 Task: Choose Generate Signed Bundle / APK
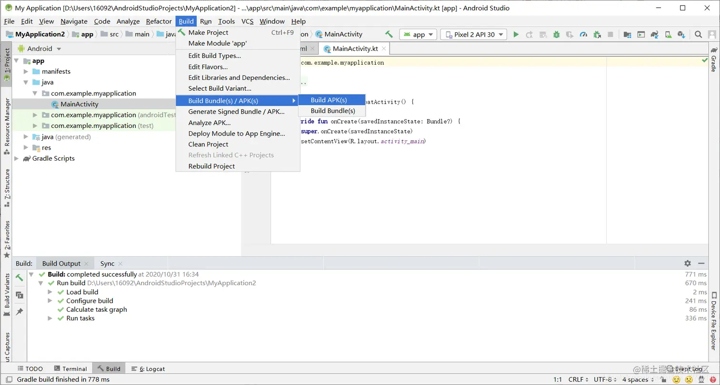(x=238, y=112)
